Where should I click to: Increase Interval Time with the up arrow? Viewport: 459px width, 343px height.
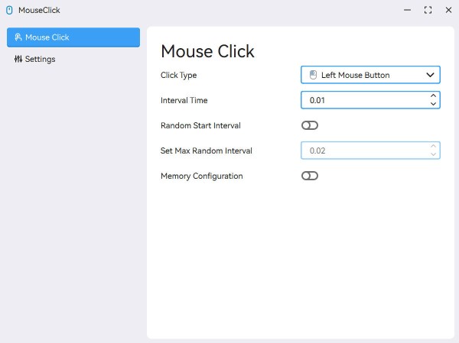(x=433, y=95)
